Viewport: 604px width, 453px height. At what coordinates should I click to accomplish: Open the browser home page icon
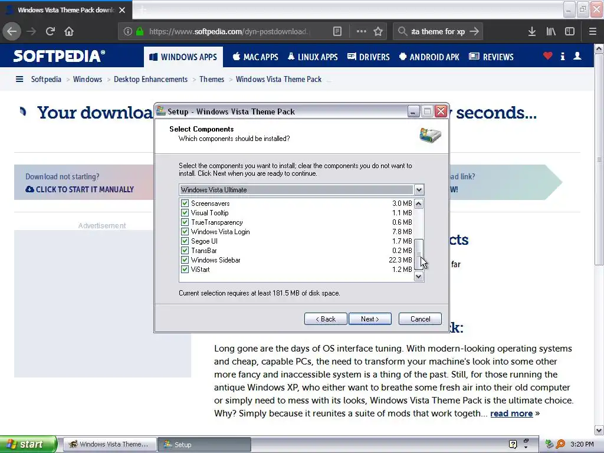pyautogui.click(x=69, y=31)
